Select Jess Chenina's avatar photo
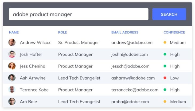 click(x=12, y=66)
